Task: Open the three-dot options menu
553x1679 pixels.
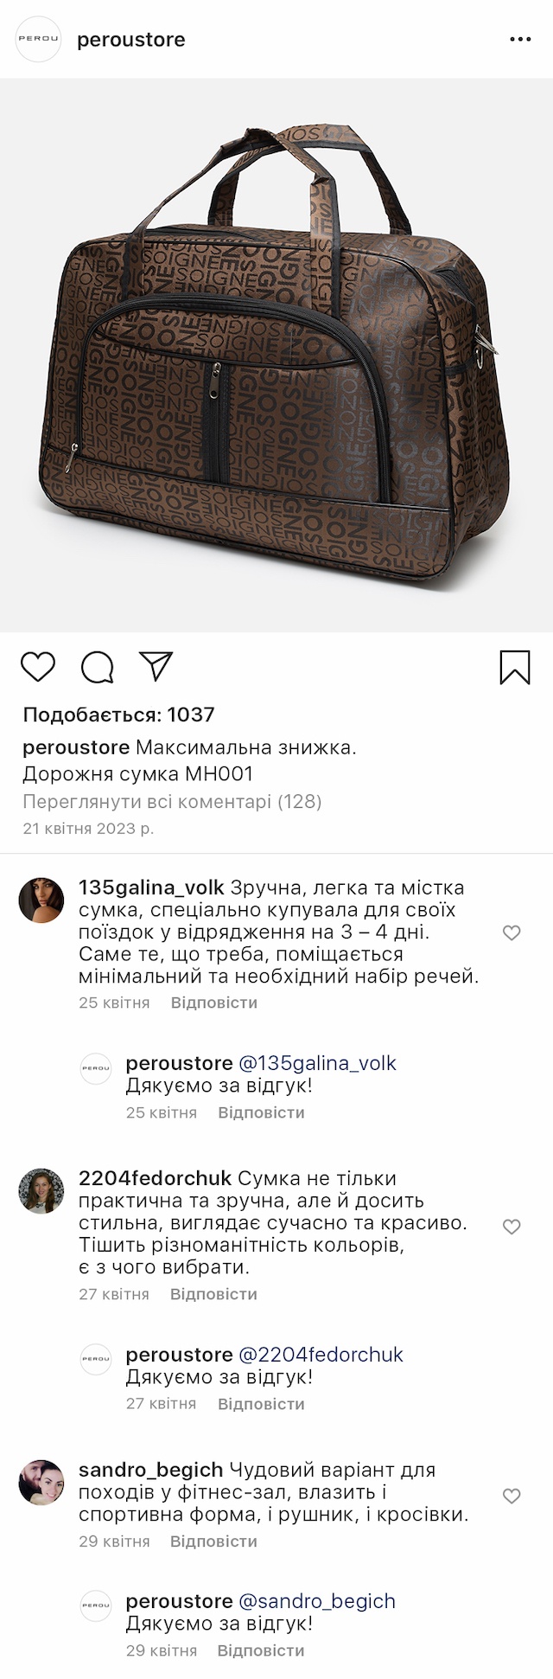Action: pyautogui.click(x=520, y=40)
